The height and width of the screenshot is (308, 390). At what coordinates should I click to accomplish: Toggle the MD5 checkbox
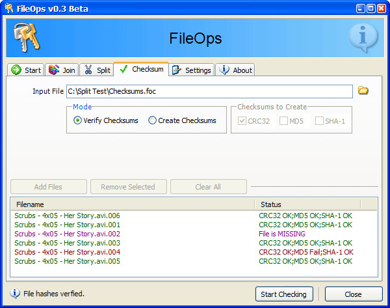[283, 121]
